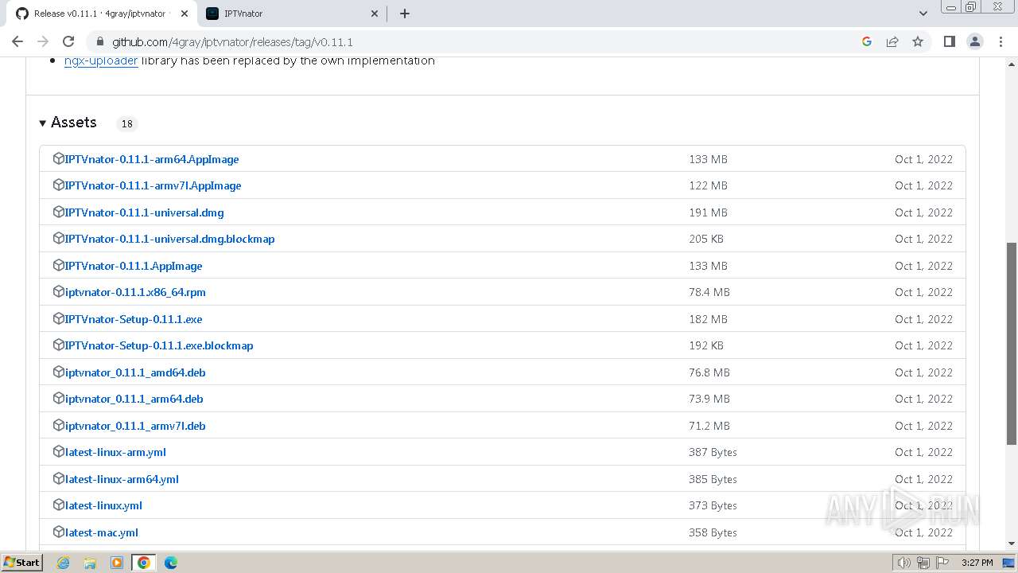Open the Windows Start menu
Image resolution: width=1018 pixels, height=573 pixels.
21,563
